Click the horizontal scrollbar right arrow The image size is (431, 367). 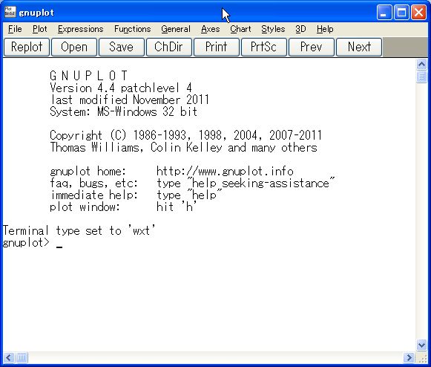tap(409, 357)
